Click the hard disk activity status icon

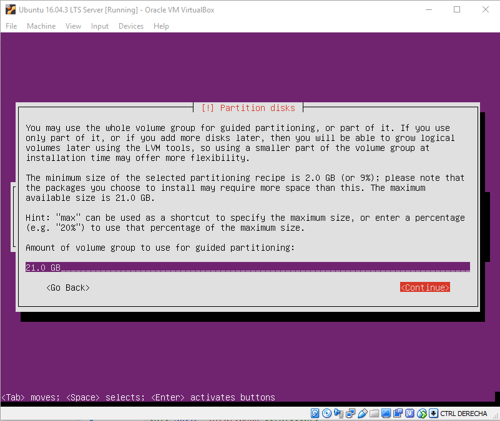pyautogui.click(x=315, y=414)
